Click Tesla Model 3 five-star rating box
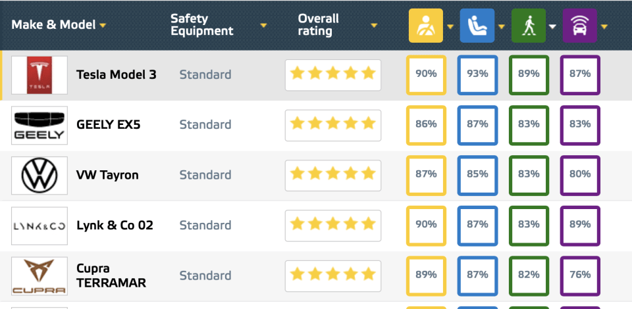Viewport: 632px width, 309px height. 332,75
